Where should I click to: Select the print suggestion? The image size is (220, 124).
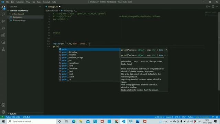(89, 49)
